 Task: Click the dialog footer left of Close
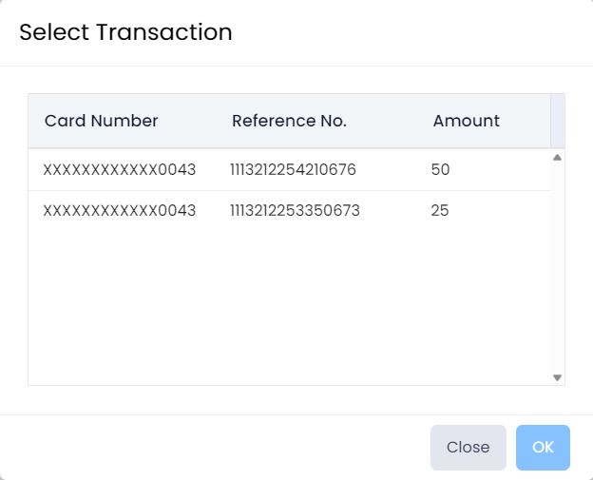click(x=209, y=448)
